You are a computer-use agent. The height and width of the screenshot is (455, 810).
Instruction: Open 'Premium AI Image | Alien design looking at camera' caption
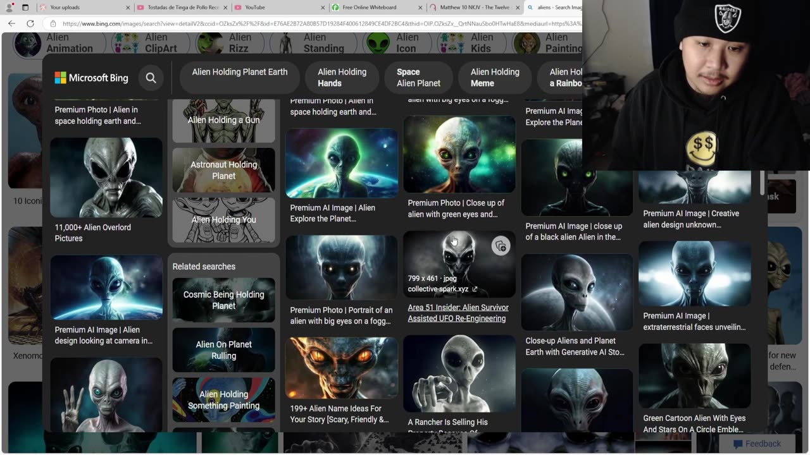103,335
